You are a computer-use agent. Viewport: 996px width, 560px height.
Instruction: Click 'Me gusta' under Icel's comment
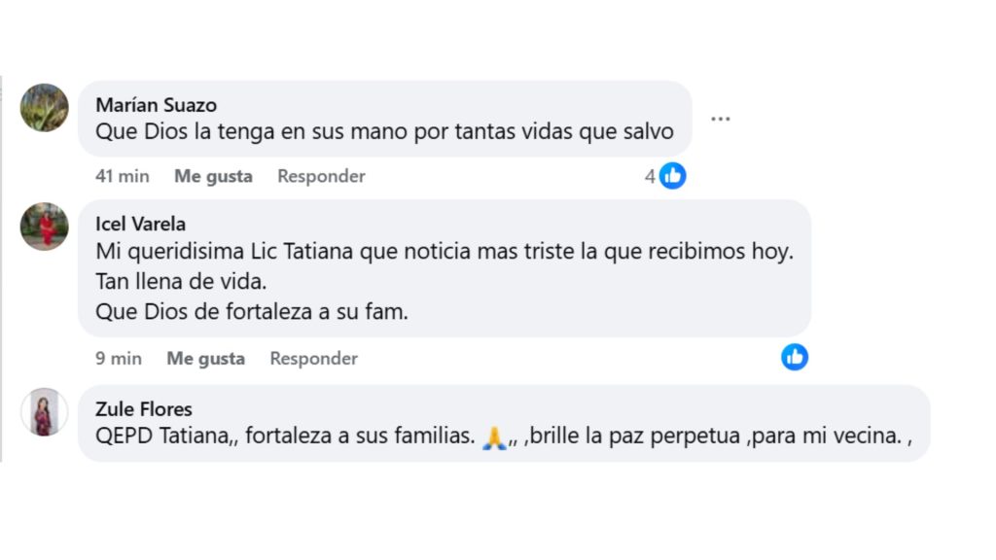[x=204, y=358]
